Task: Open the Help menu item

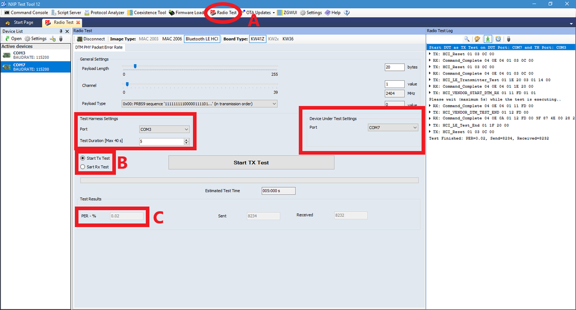Action: 333,13
